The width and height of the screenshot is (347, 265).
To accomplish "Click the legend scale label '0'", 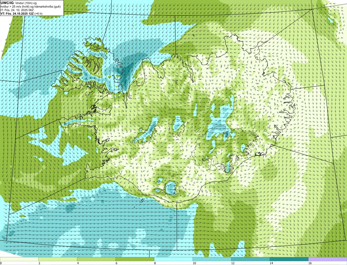I will 1,263.
